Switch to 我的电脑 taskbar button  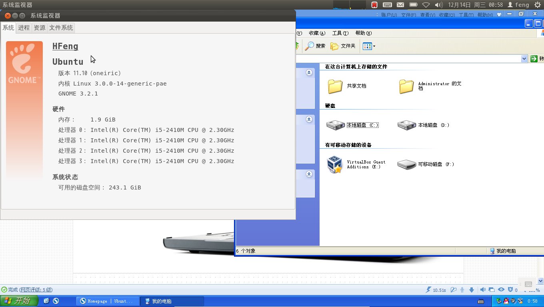[172, 301]
